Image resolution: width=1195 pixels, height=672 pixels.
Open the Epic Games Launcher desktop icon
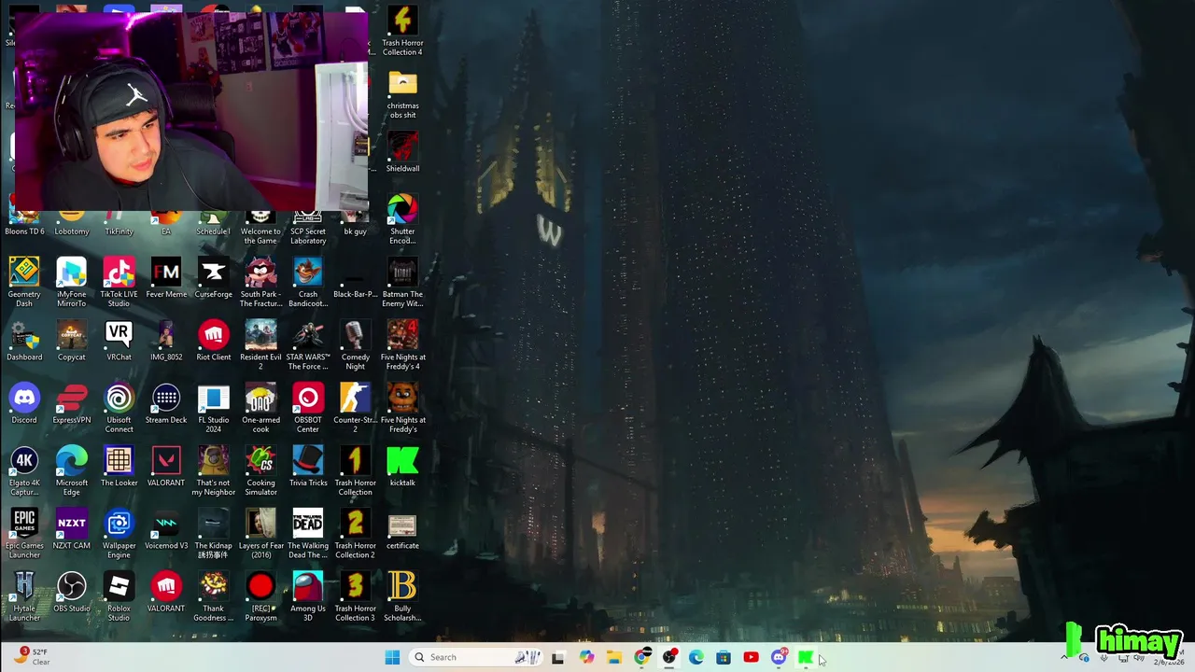coord(24,533)
